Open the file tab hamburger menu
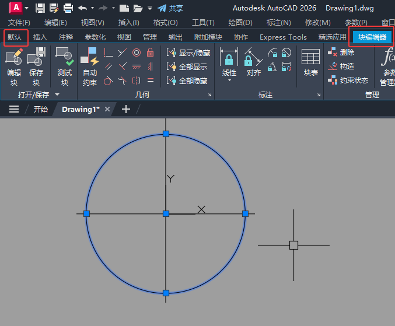 pyautogui.click(x=14, y=109)
